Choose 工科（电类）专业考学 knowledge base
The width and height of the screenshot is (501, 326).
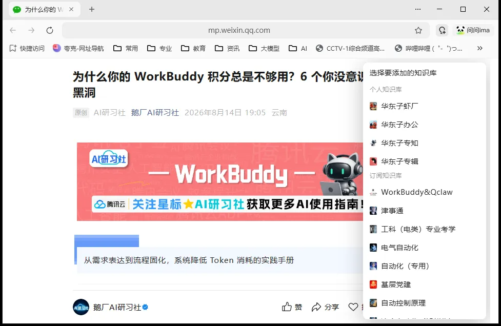click(x=424, y=229)
